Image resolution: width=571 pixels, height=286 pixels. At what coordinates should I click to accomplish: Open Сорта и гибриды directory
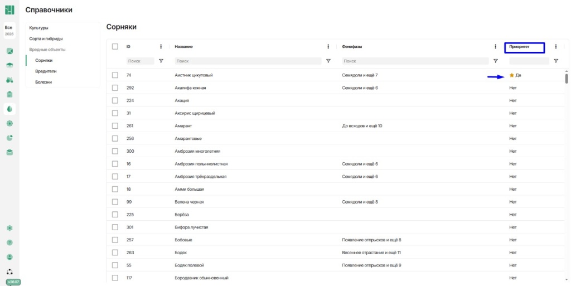(46, 38)
